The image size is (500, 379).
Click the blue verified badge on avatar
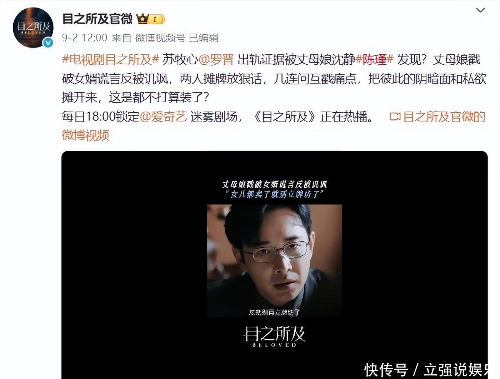(48, 43)
